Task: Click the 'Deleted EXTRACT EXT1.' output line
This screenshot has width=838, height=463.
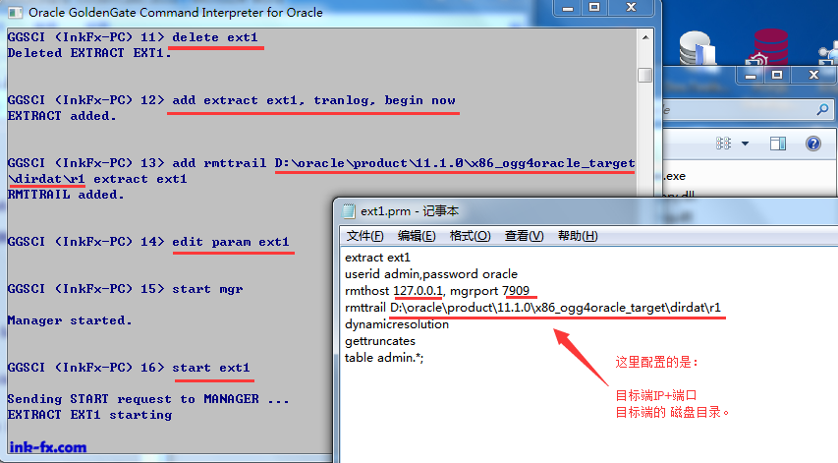Action: (89, 53)
